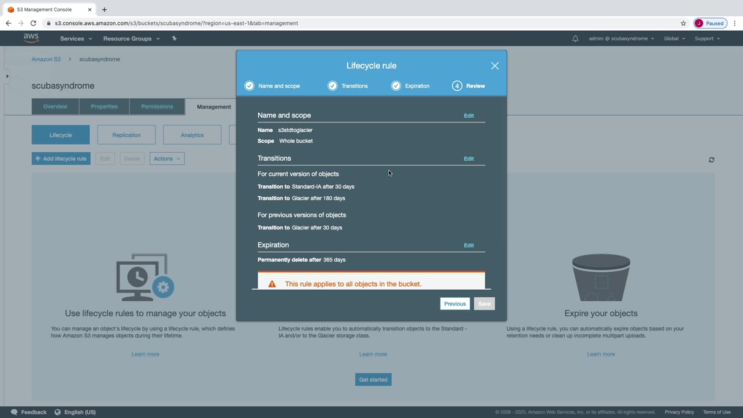
Task: Open a new browser tab
Action: point(104,9)
